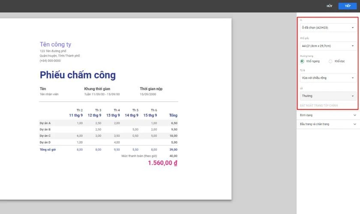Click the 'Tổng' column header
Image resolution: width=360 pixels, height=214 pixels.
pos(173,115)
